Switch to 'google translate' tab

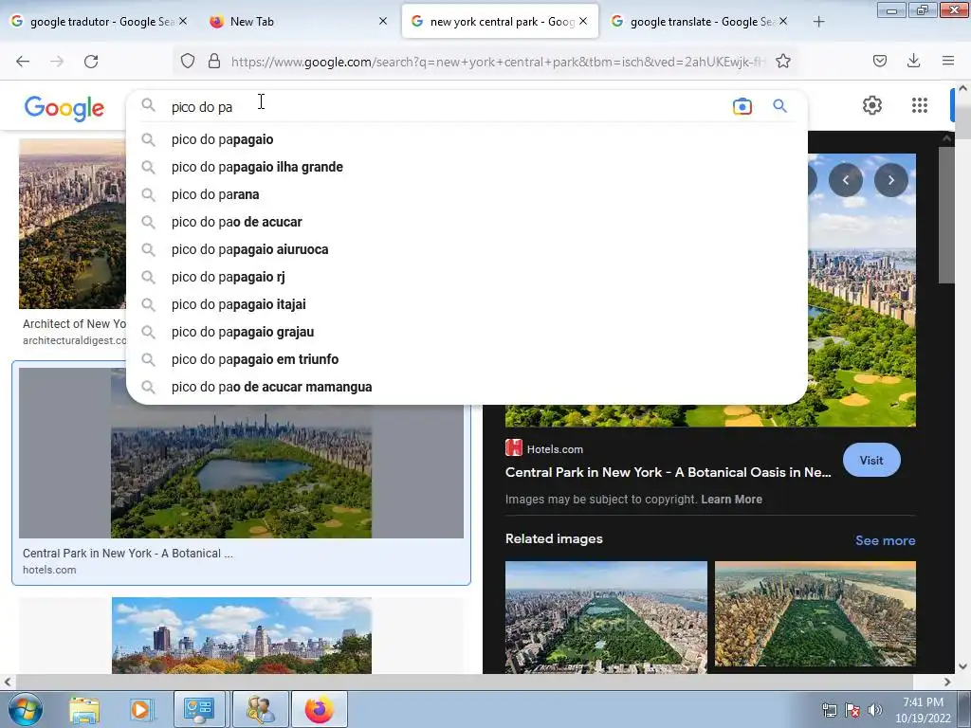(x=700, y=22)
